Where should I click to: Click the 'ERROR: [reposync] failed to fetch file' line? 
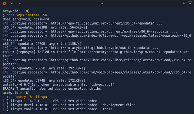point(96,54)
